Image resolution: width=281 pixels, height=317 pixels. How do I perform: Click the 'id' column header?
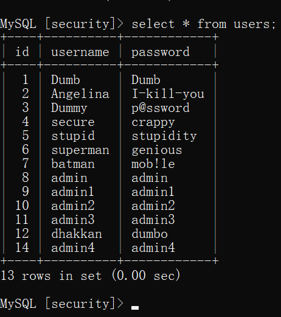[x=23, y=52]
